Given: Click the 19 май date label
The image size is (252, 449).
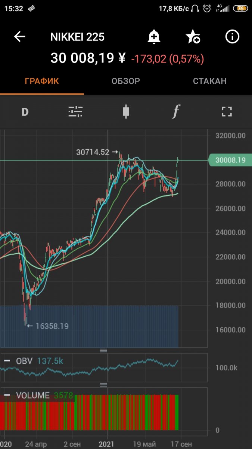Looking at the screenshot, I should (144, 444).
